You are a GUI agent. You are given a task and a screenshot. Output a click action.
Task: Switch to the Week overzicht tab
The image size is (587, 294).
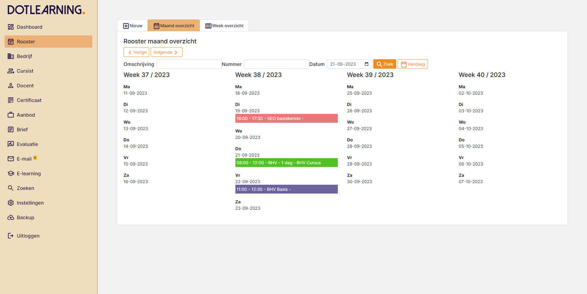[224, 26]
